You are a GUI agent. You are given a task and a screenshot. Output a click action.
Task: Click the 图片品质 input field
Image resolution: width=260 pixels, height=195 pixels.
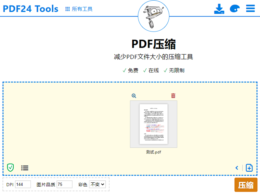tap(64, 184)
